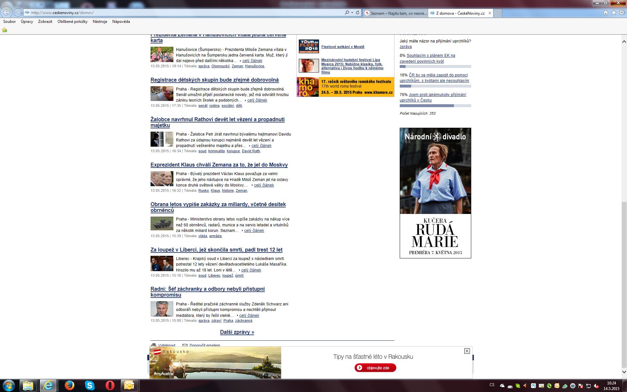Click the Doporučit emailem envelope icon

pyautogui.click(x=185, y=345)
